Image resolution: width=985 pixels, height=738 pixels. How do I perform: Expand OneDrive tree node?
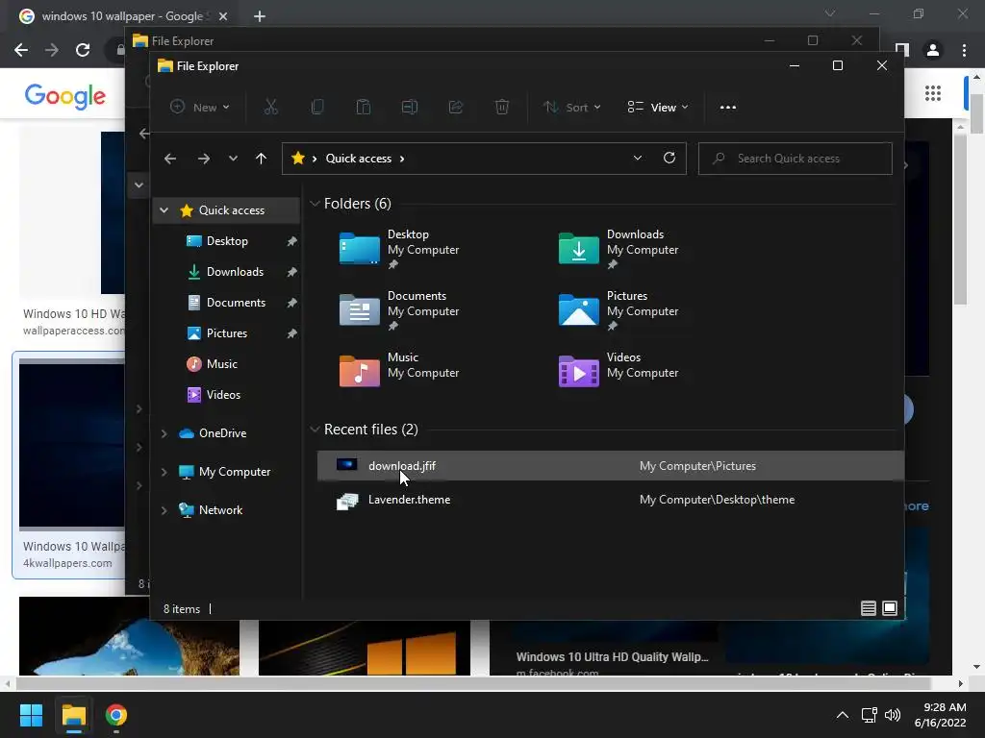click(164, 433)
